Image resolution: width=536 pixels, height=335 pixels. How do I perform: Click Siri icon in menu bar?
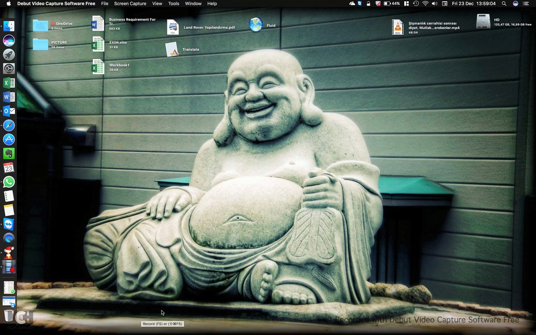coord(516,3)
